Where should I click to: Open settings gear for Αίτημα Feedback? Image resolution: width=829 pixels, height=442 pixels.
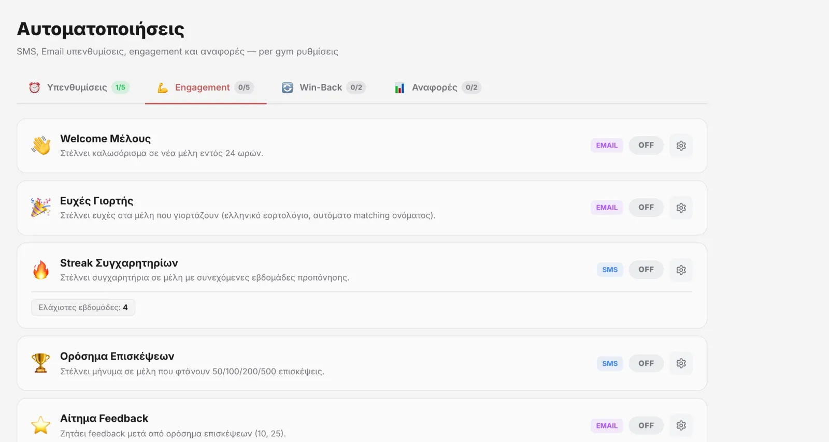[x=681, y=425]
